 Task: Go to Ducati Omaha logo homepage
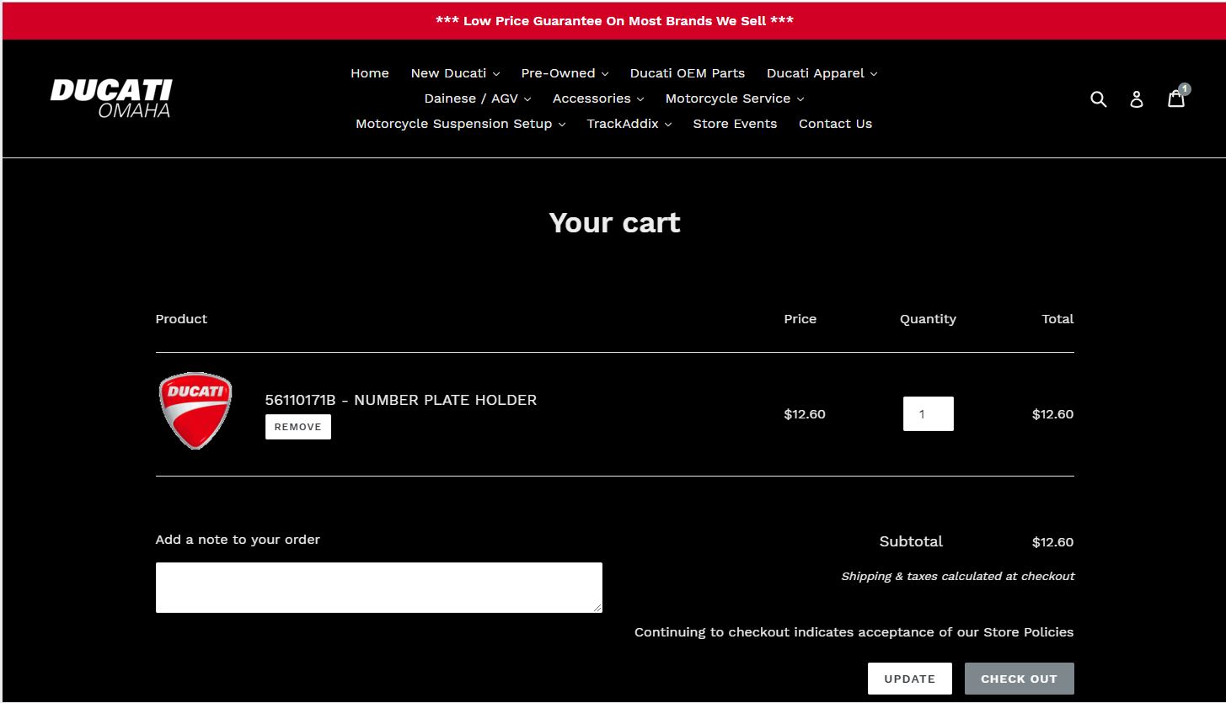(x=111, y=99)
